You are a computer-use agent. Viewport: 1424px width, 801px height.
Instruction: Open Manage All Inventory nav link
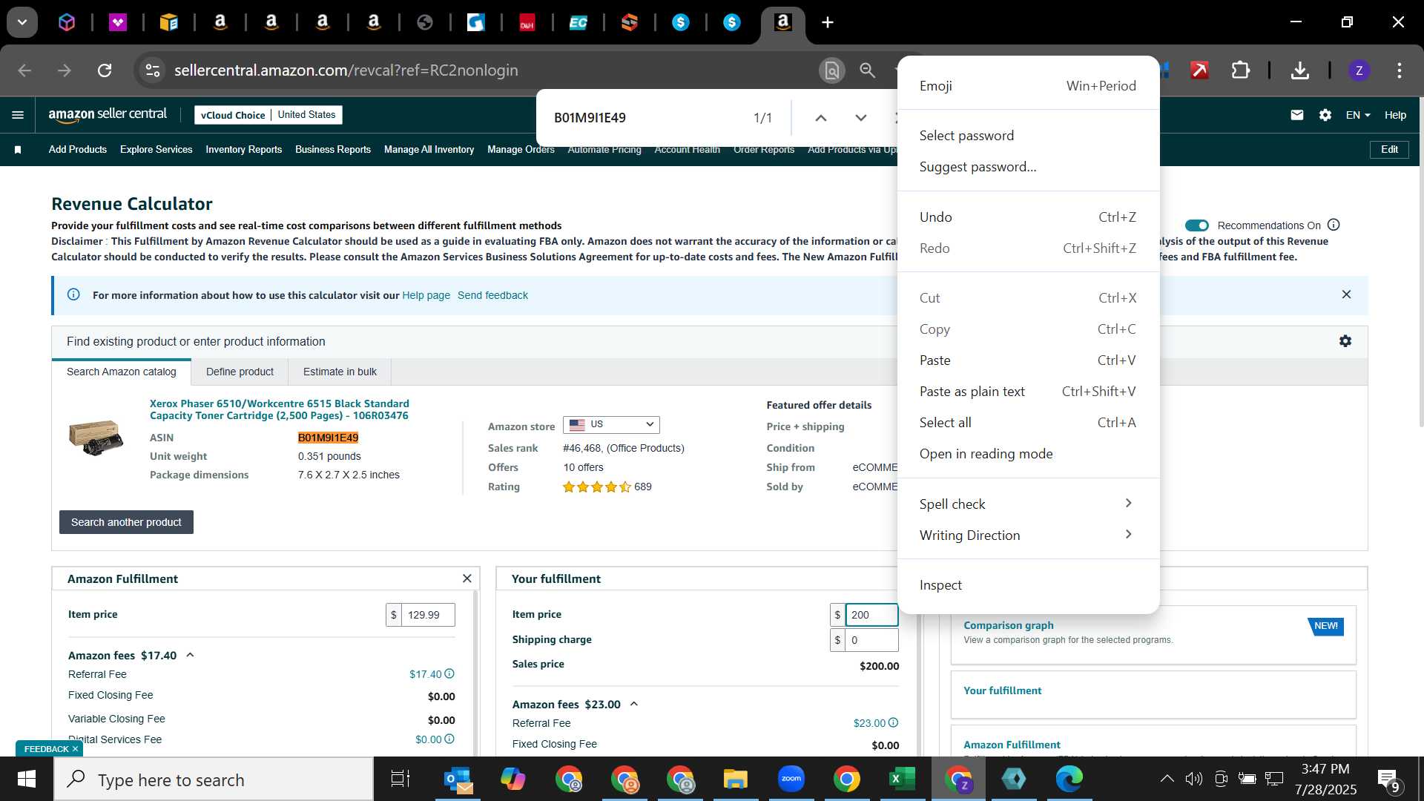(x=429, y=150)
